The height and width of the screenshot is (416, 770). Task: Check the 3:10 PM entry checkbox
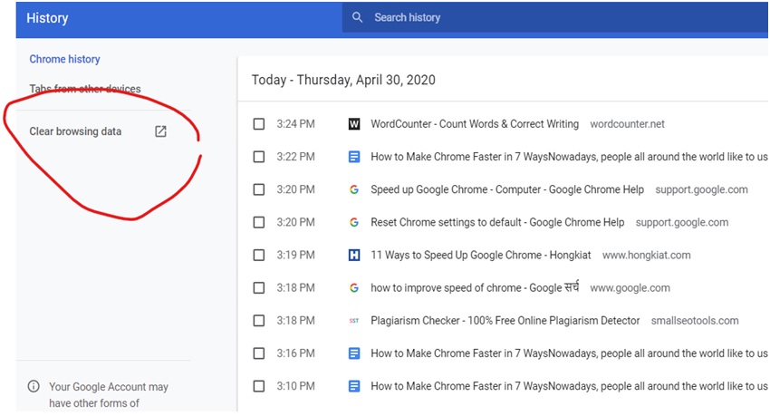click(x=259, y=386)
